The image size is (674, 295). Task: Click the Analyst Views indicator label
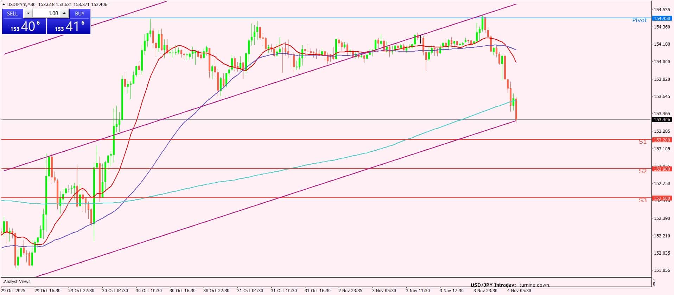coord(17,282)
